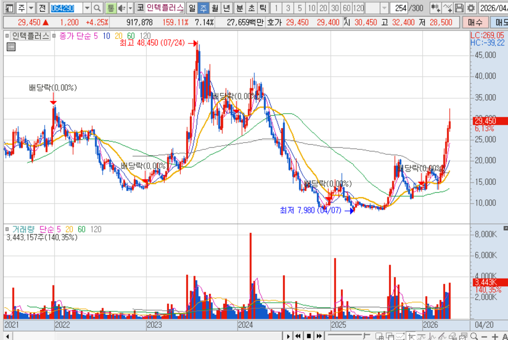Click the overlapping windows icon in bottom toolbar
The image size is (508, 340).
coord(390,337)
